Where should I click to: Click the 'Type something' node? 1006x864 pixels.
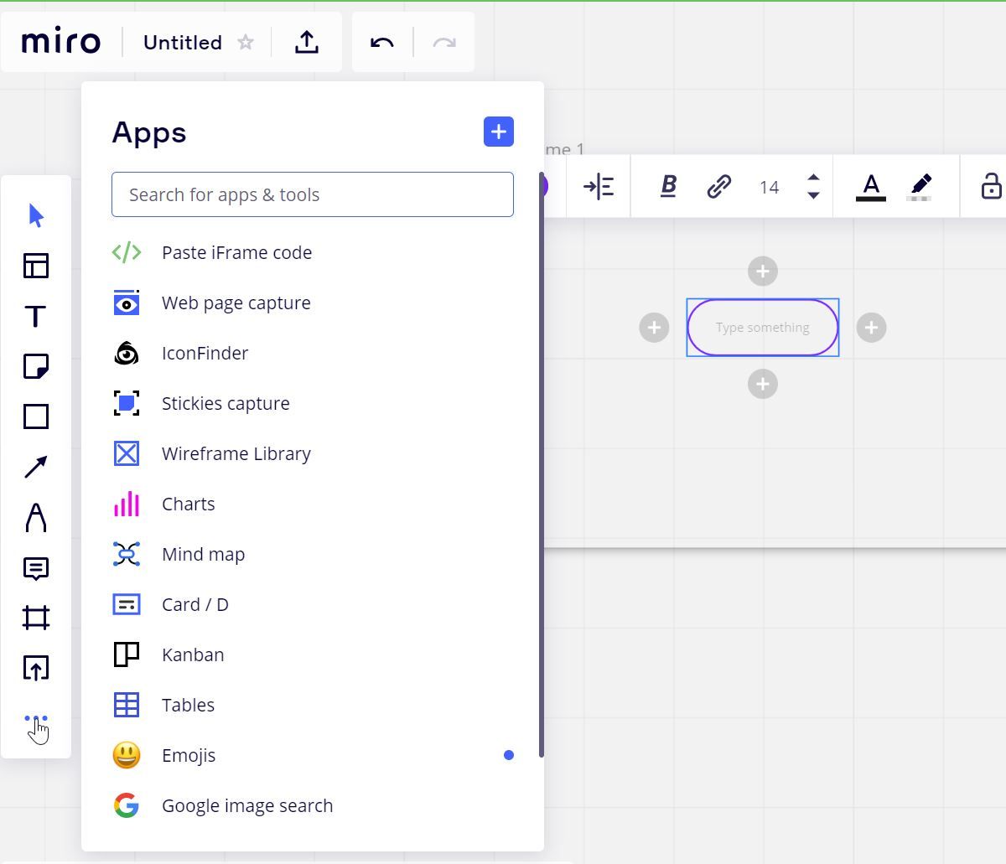pyautogui.click(x=763, y=328)
